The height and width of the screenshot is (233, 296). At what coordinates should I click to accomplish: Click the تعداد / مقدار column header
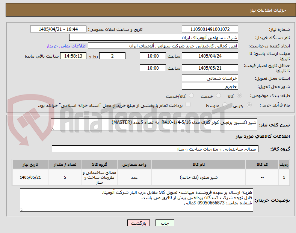pos(65,164)
